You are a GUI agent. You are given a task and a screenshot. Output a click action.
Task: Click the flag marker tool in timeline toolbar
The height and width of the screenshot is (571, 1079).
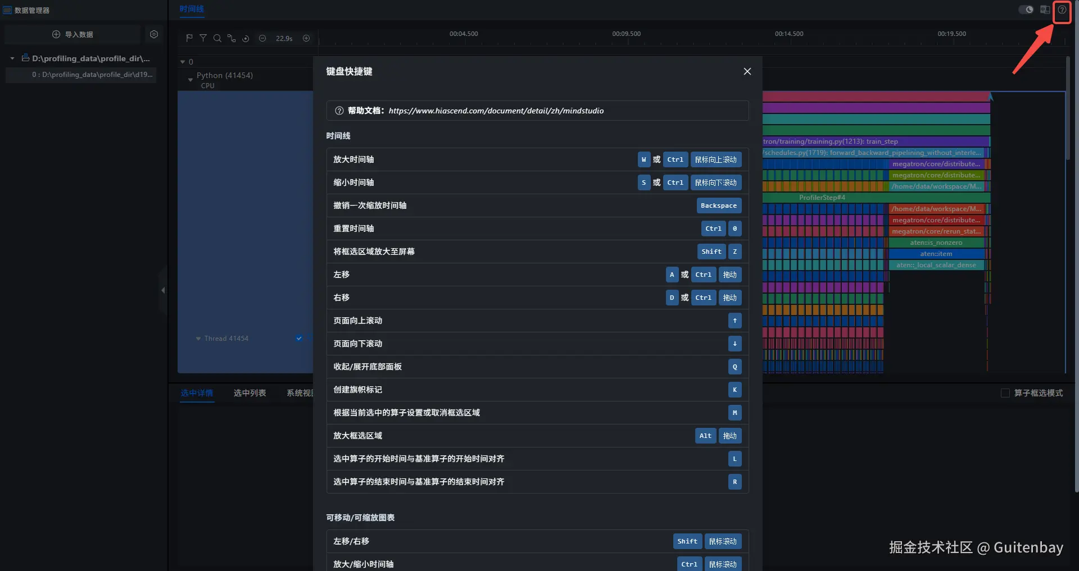tap(189, 38)
